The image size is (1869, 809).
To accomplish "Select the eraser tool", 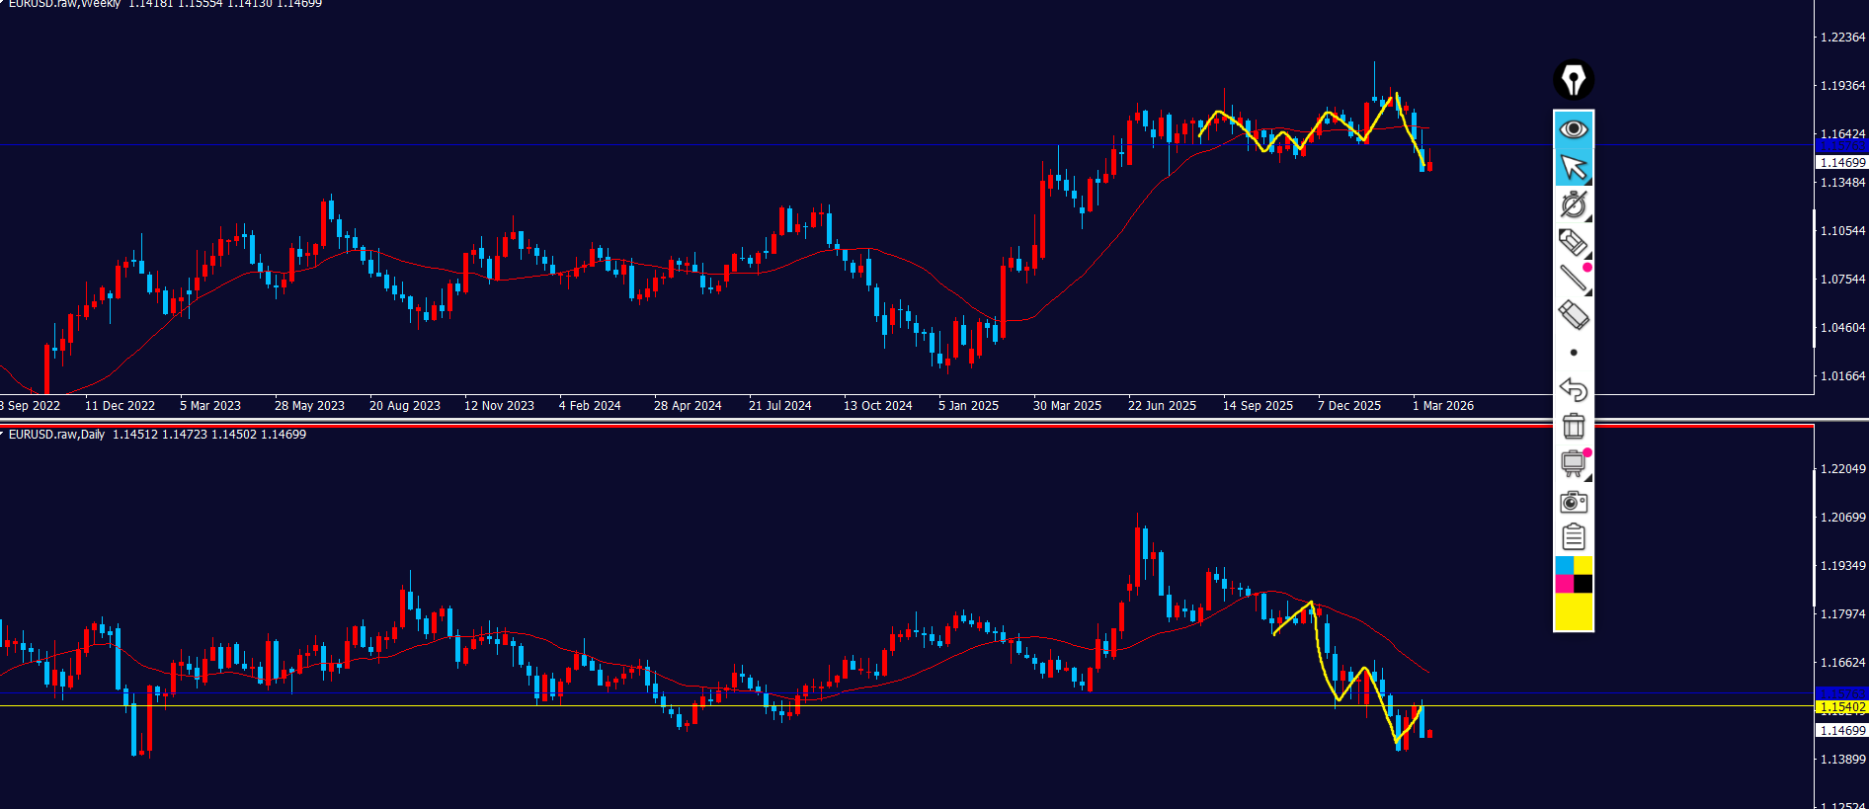I will [1573, 316].
